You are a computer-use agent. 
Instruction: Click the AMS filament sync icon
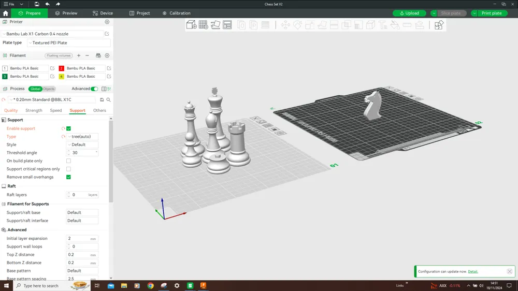point(98,55)
